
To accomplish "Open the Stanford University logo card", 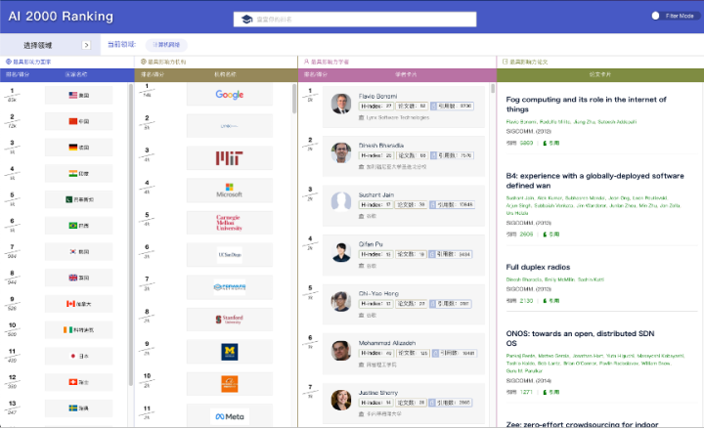I will [x=230, y=319].
